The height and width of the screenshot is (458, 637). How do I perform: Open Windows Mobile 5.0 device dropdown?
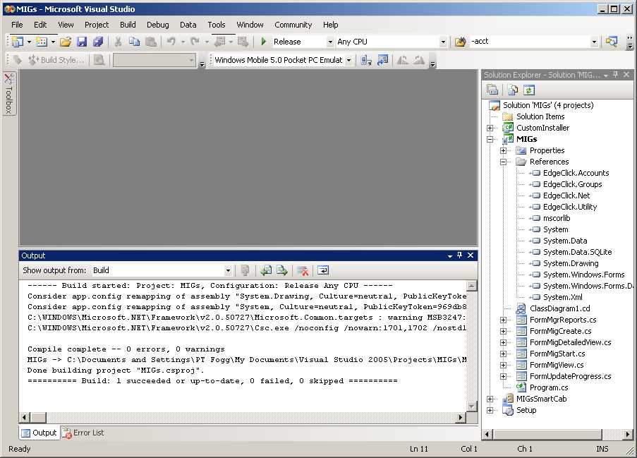pyautogui.click(x=348, y=60)
